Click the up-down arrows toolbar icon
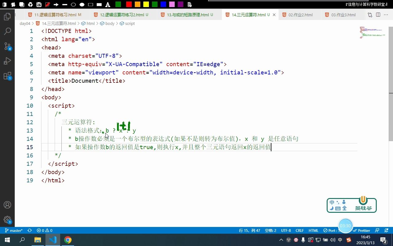 [x=13, y=5]
